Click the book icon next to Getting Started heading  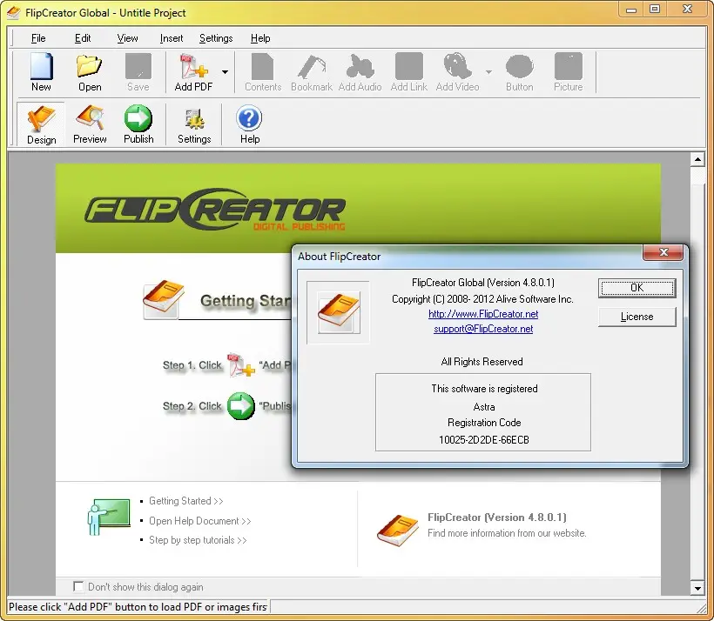point(163,299)
